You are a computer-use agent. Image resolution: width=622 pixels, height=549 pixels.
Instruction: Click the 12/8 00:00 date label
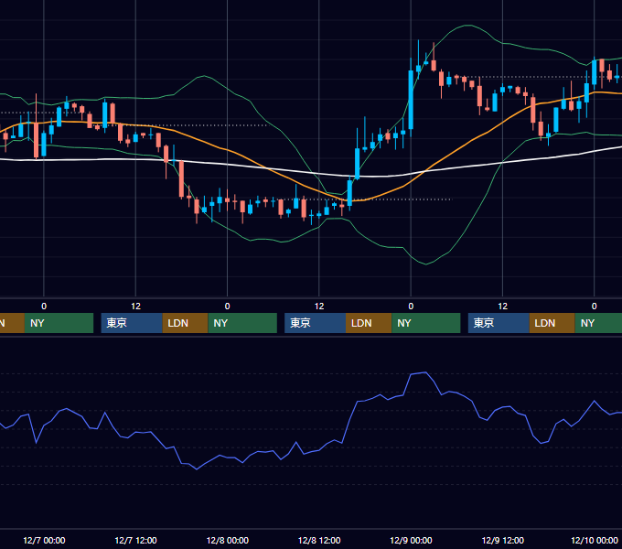pos(227,540)
